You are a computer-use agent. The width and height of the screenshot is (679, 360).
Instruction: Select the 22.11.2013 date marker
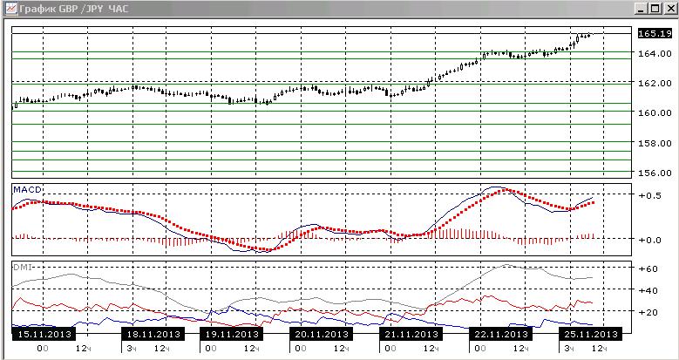500,335
